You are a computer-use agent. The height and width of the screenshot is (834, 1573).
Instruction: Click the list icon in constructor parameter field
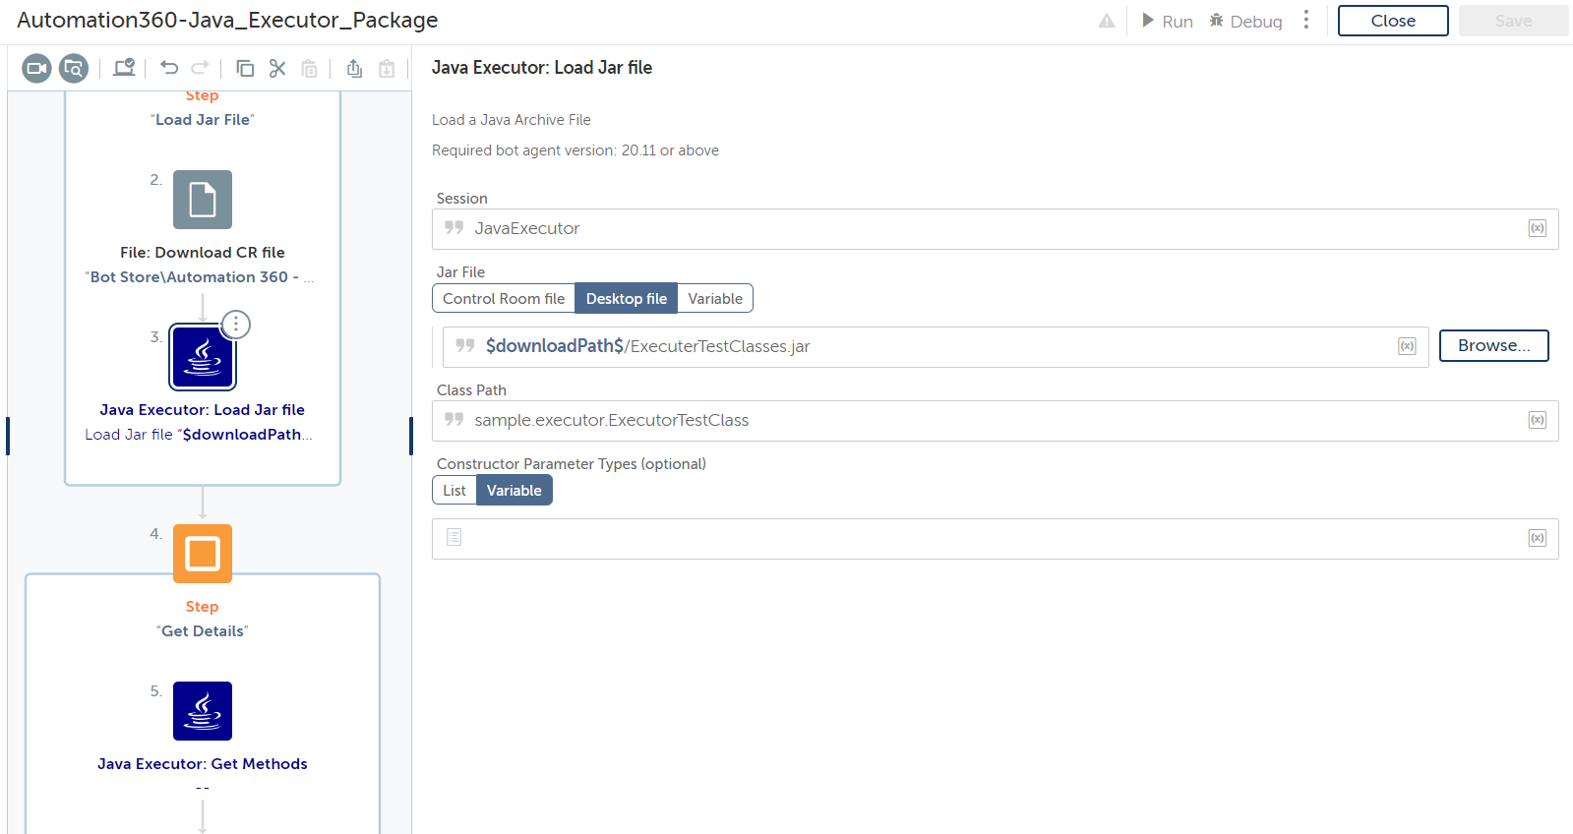point(454,537)
